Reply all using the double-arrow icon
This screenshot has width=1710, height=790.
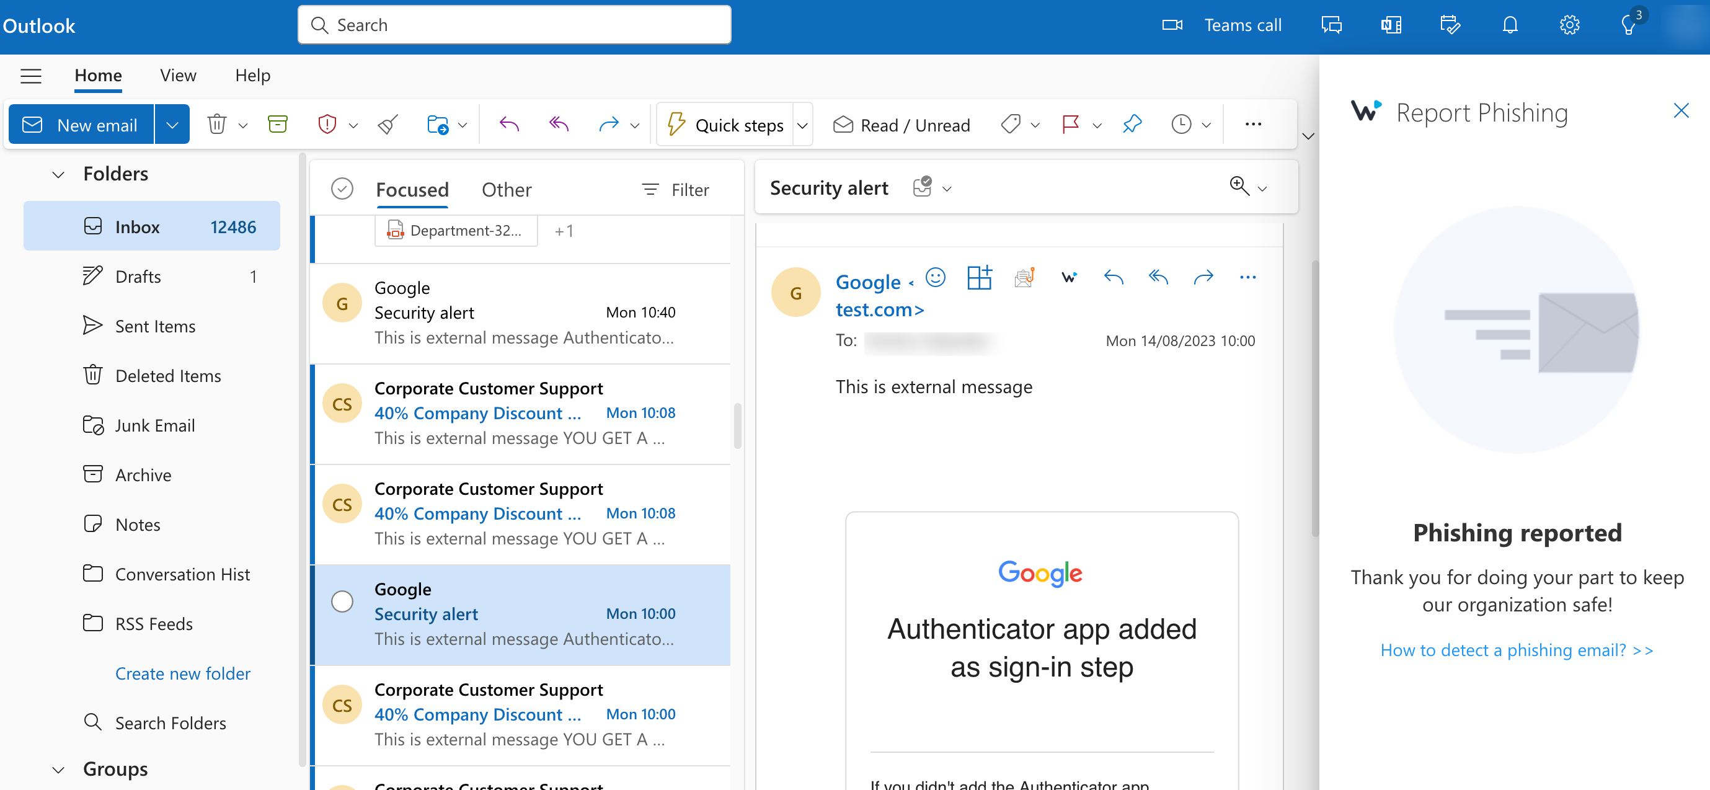coord(557,124)
